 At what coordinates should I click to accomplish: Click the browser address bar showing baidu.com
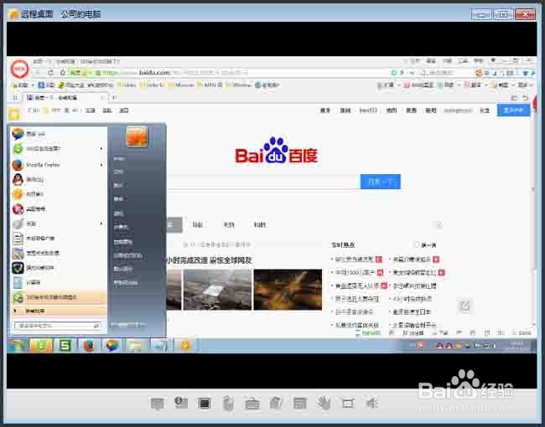tap(228, 73)
